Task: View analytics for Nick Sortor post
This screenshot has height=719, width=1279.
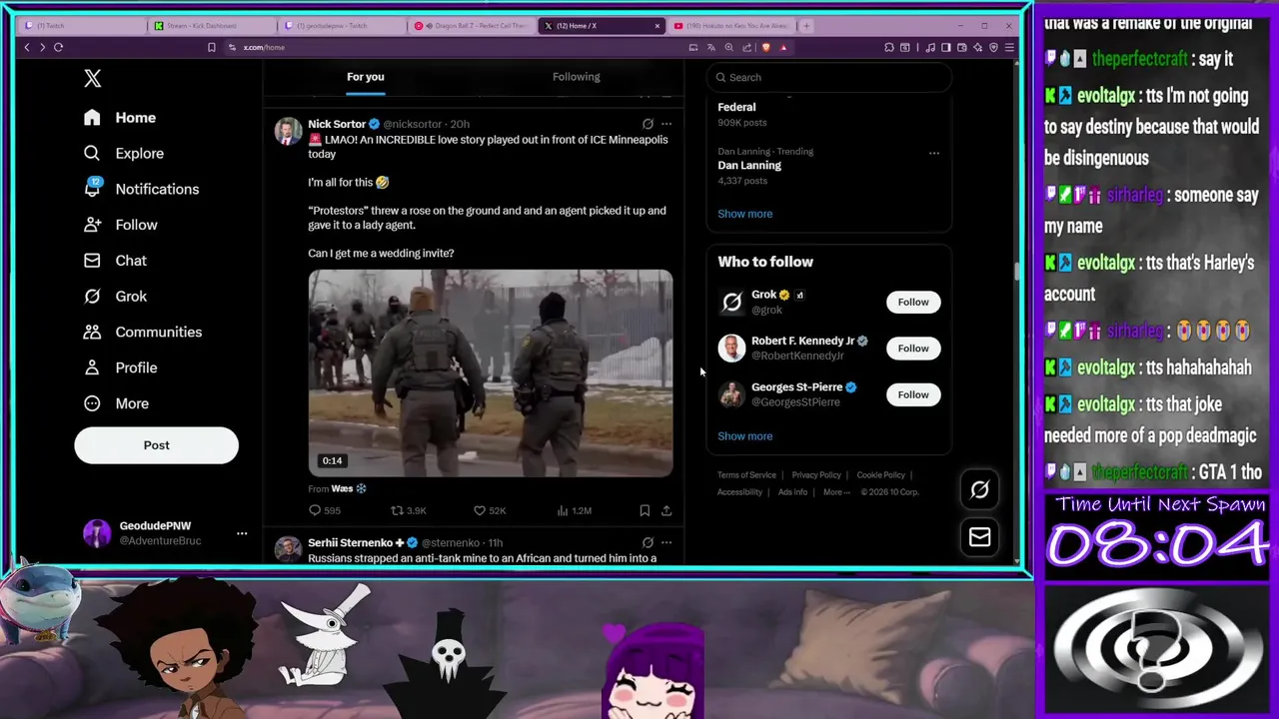Action: click(x=575, y=510)
